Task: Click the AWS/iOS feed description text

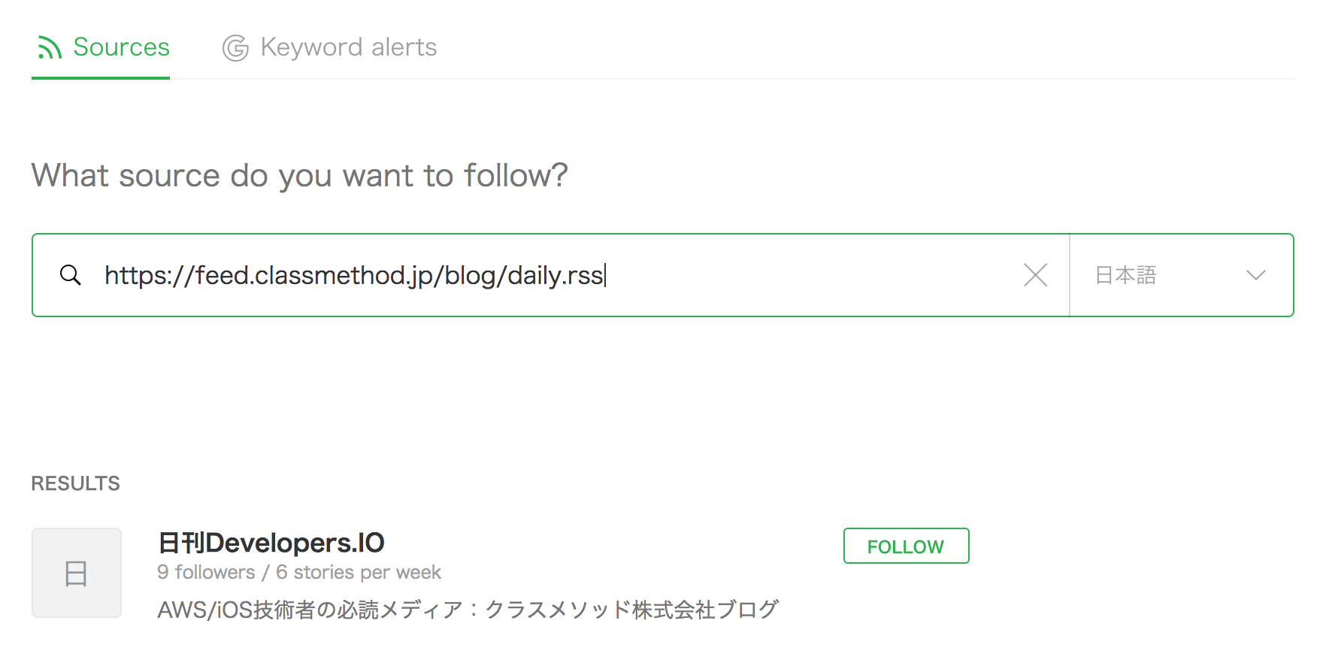Action: pyautogui.click(x=468, y=609)
